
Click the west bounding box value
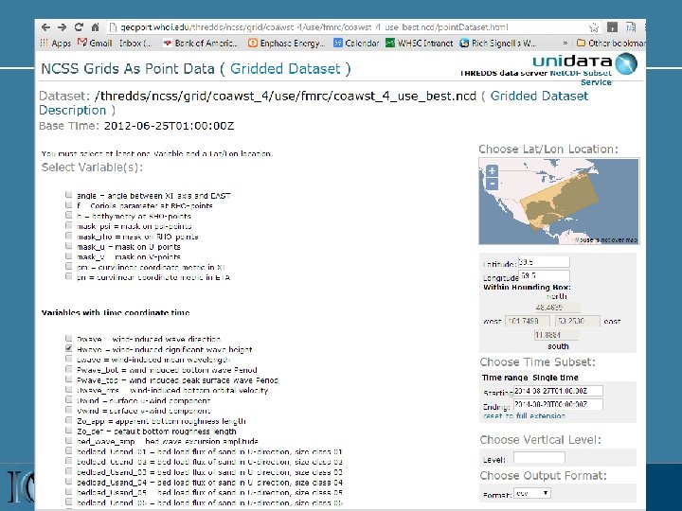pos(528,321)
